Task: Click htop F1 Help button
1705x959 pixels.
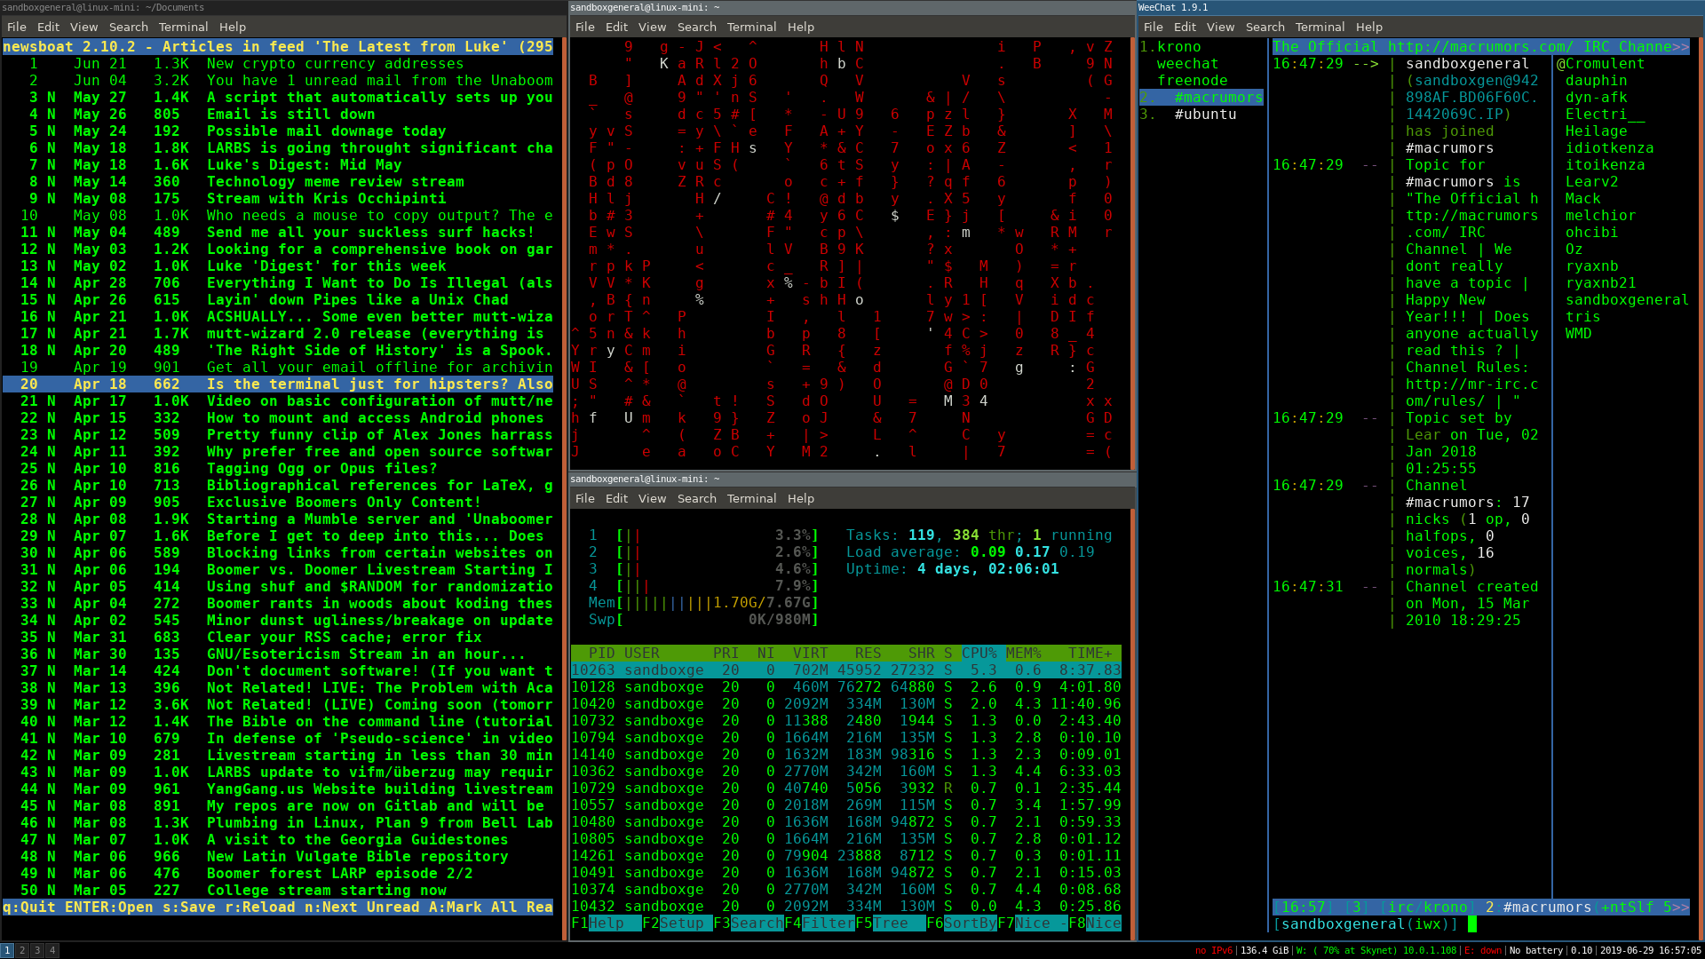Action: [606, 923]
